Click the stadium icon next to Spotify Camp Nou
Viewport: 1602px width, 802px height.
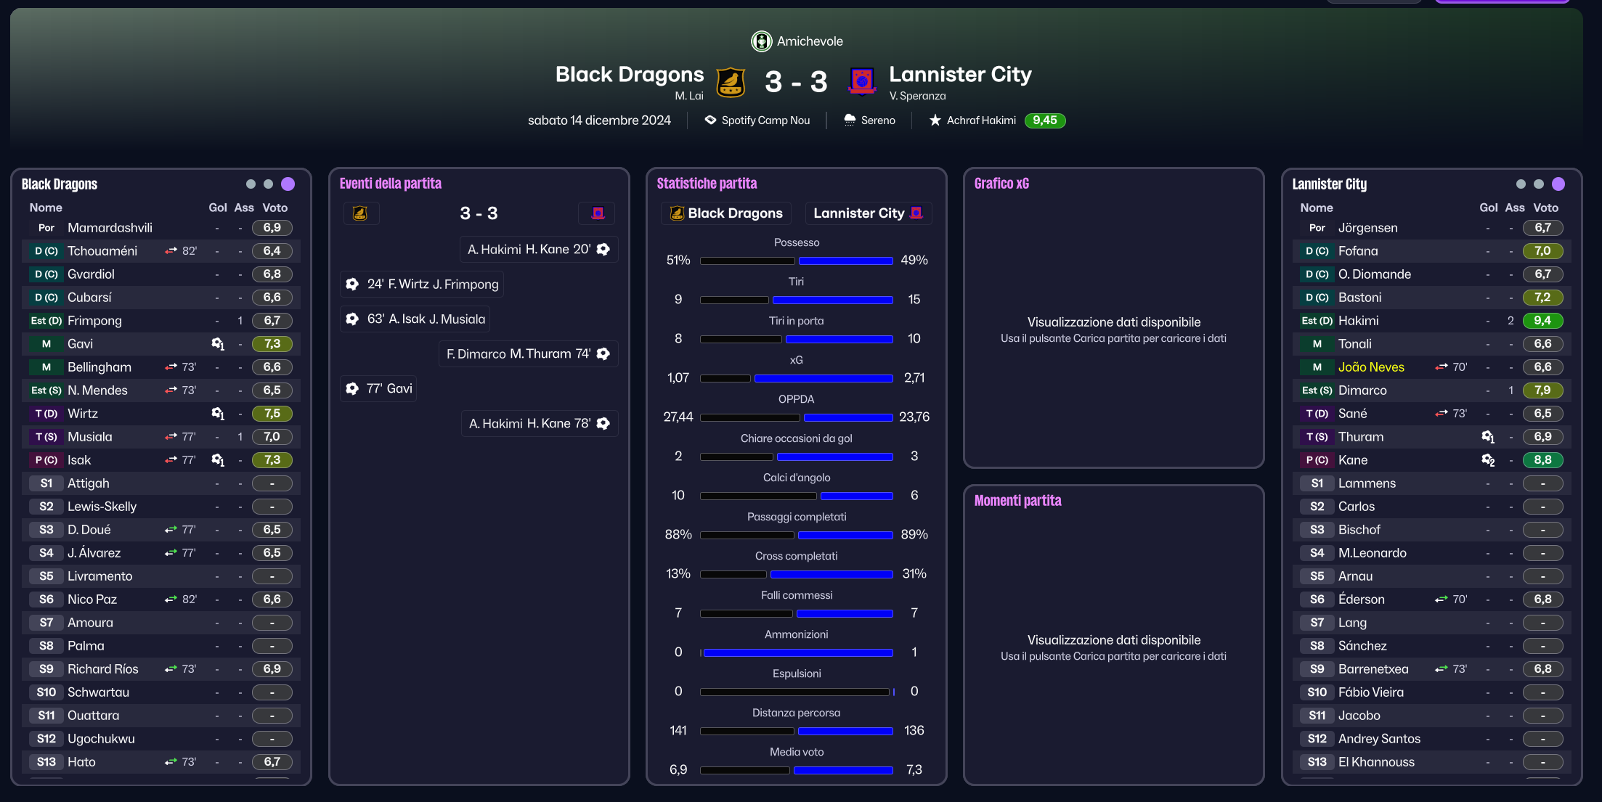pyautogui.click(x=710, y=120)
